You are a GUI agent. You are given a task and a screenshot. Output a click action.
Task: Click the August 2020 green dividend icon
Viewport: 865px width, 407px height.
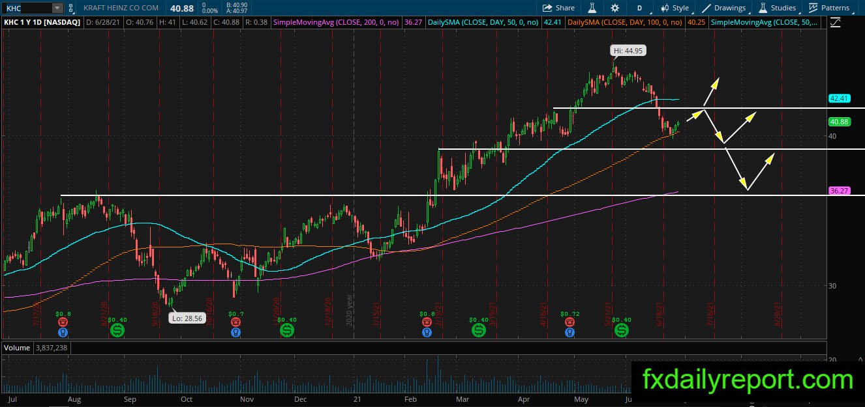[117, 331]
